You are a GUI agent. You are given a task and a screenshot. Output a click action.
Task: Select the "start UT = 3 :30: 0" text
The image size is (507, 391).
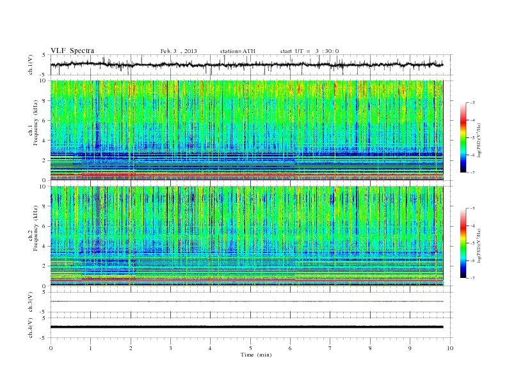309,51
